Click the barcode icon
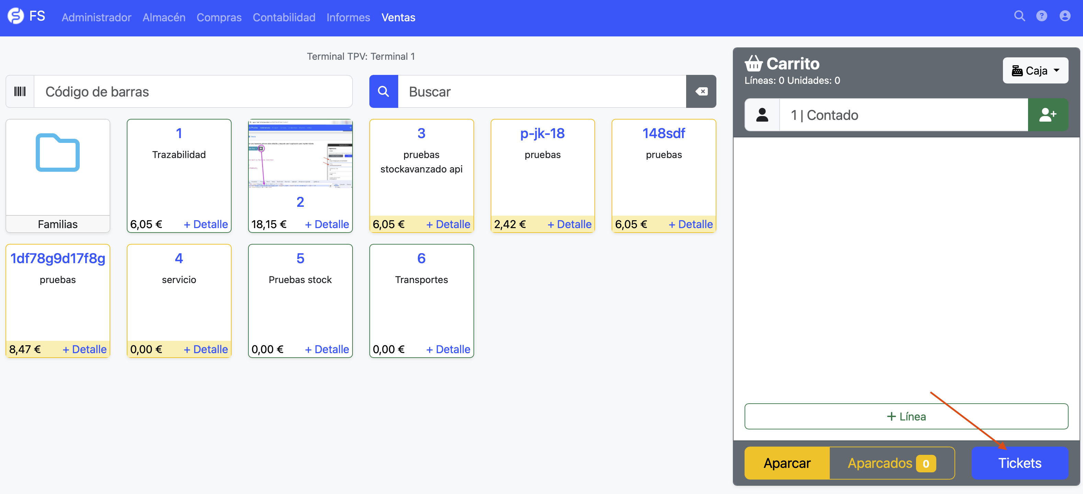Image resolution: width=1083 pixels, height=494 pixels. click(x=20, y=92)
